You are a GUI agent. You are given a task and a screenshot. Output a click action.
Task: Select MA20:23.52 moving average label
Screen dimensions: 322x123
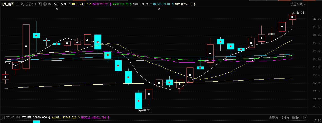[100, 4]
